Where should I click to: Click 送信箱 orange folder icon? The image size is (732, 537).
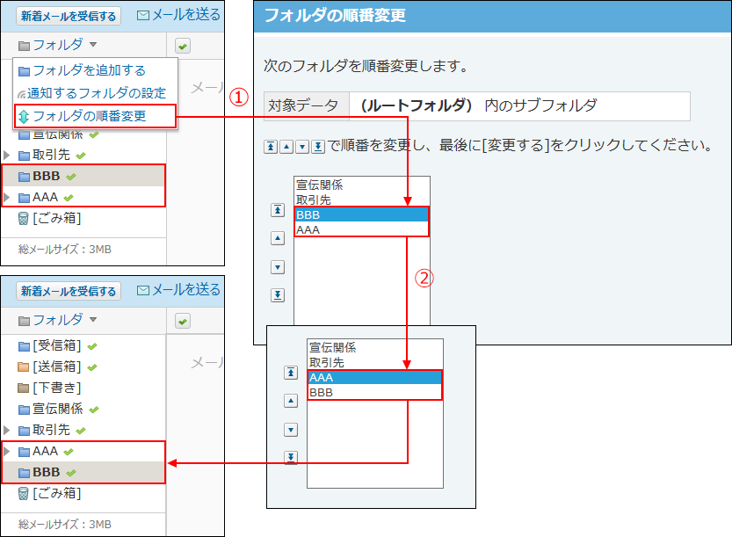[x=24, y=367]
